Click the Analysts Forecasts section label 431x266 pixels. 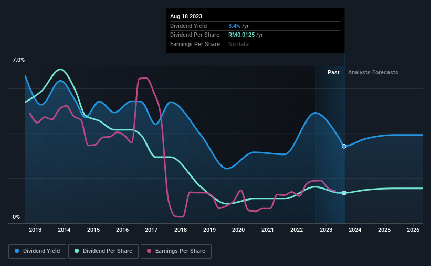(373, 72)
